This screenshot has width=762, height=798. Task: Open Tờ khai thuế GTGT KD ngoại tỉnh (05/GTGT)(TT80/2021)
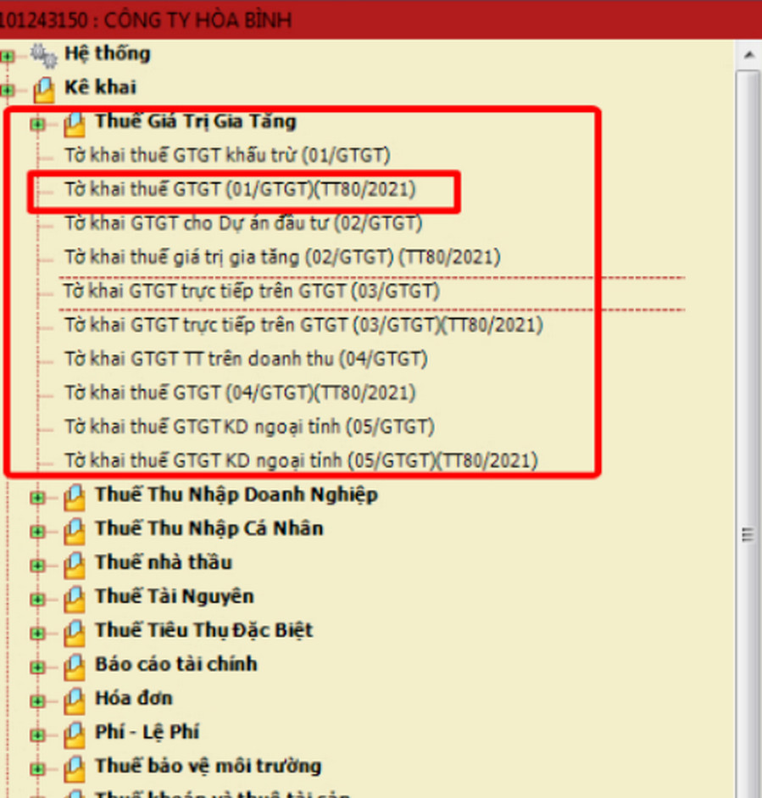point(301,460)
